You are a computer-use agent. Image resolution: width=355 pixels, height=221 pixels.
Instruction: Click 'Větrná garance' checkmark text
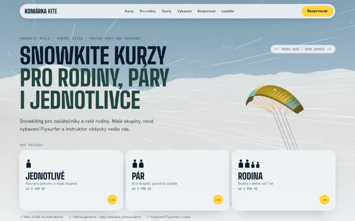point(105,217)
